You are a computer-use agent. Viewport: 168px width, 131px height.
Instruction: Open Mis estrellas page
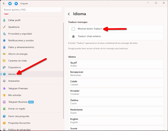pyautogui.click(x=32, y=95)
